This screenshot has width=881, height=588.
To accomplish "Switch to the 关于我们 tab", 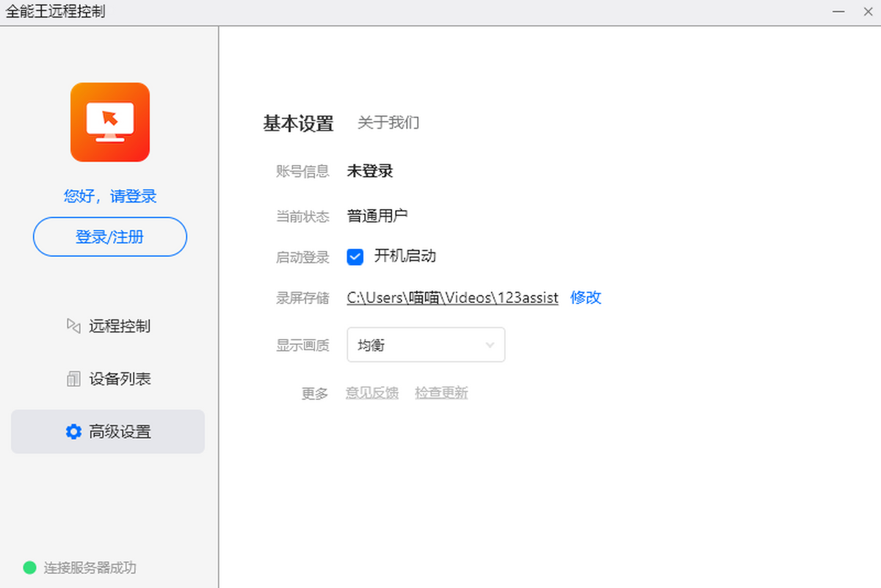I will pos(388,123).
